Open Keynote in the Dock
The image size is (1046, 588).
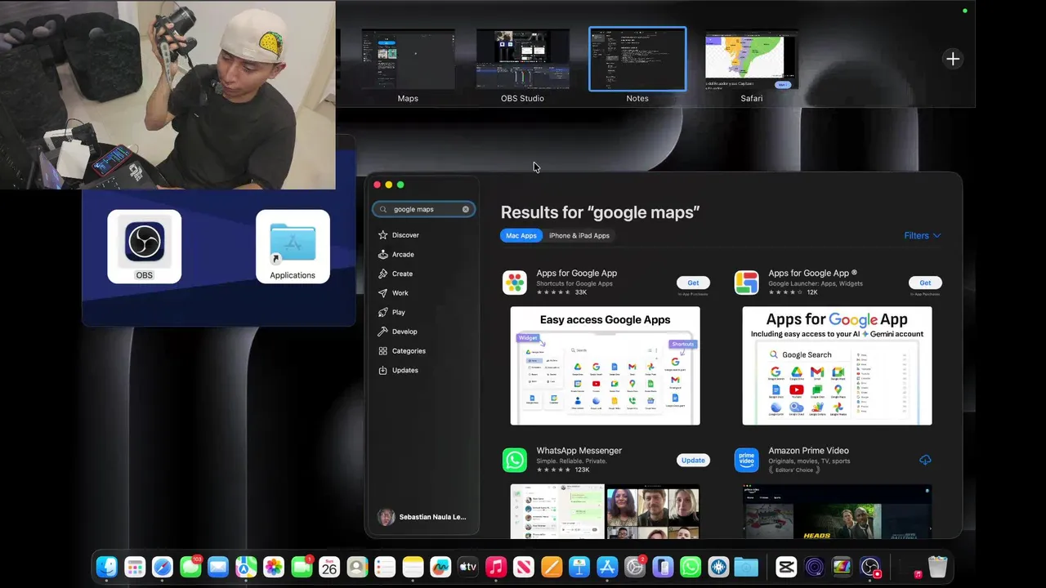(x=579, y=567)
